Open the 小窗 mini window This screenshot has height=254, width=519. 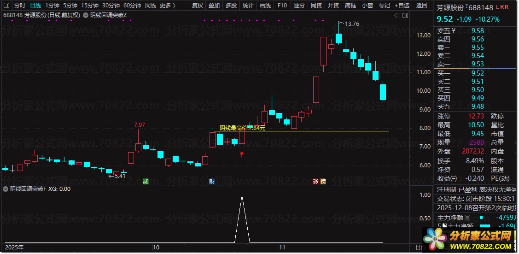(x=367, y=5)
